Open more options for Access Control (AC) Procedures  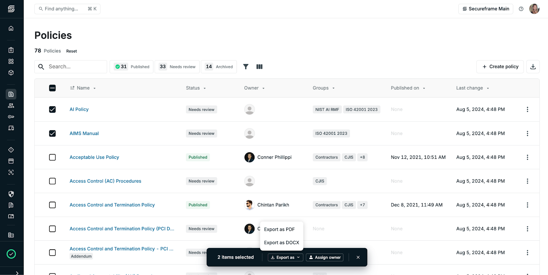pyautogui.click(x=527, y=181)
